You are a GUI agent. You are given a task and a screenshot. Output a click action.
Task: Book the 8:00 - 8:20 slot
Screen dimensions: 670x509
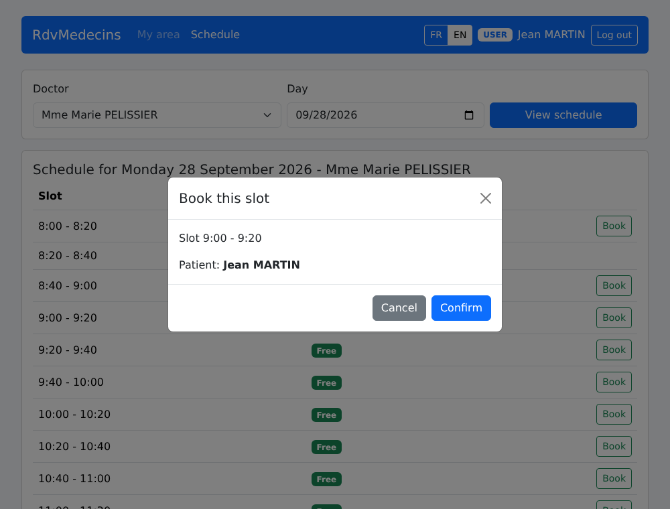[x=614, y=226]
